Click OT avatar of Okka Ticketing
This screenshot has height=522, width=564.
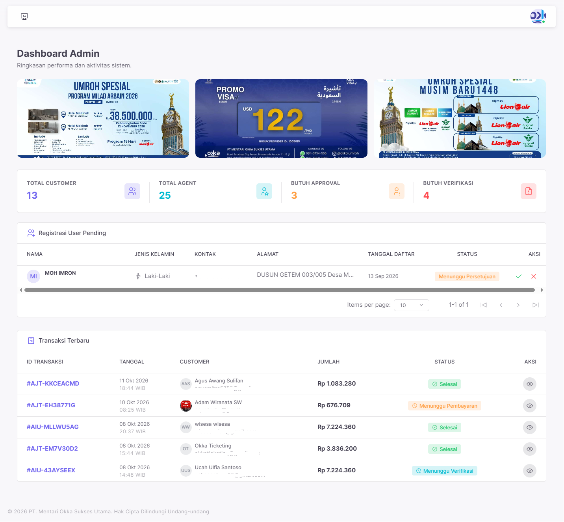pos(186,449)
